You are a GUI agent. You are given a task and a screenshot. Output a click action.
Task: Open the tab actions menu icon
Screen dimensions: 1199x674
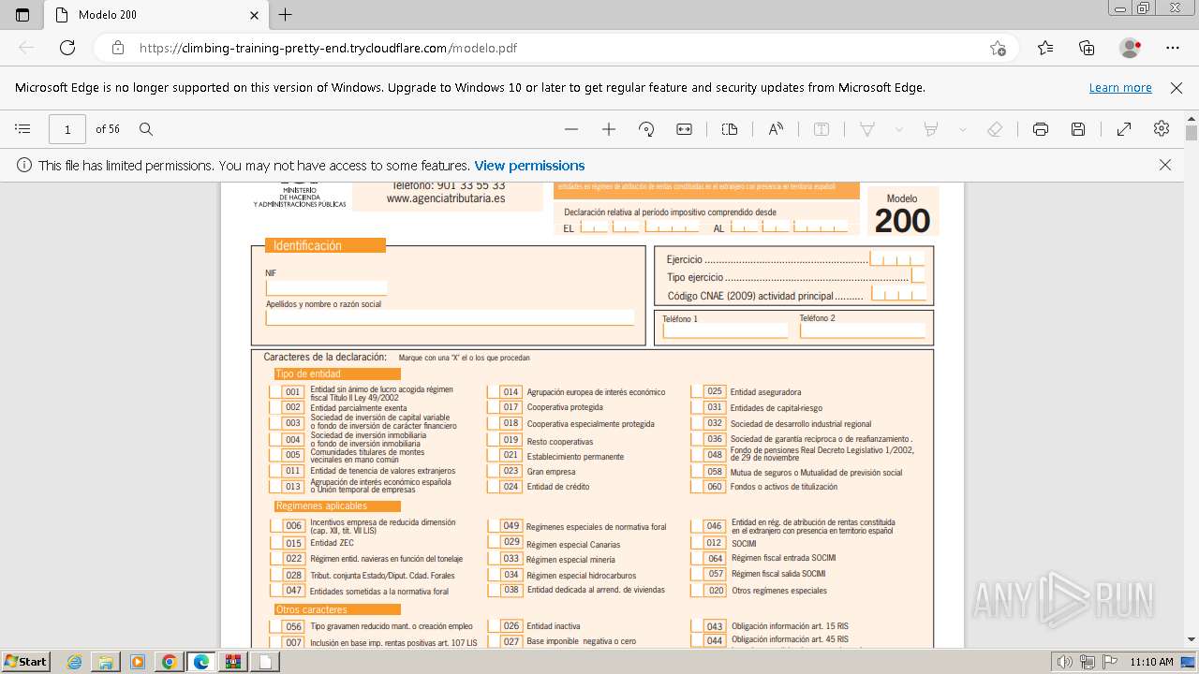pos(22,15)
